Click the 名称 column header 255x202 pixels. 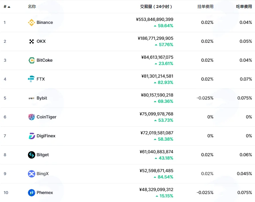point(32,7)
